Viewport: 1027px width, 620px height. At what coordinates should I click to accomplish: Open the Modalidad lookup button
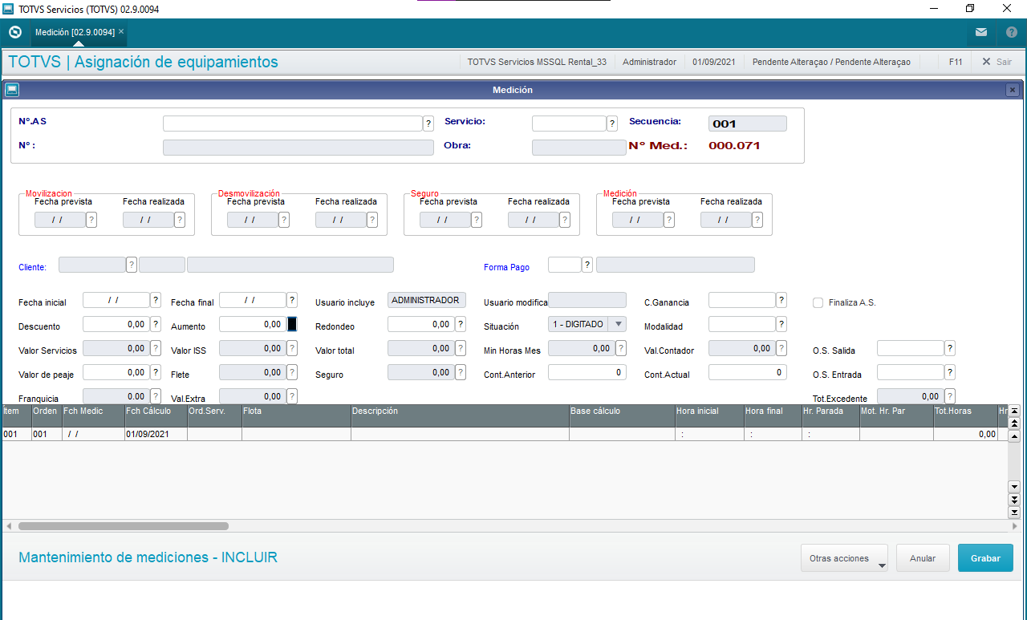(781, 324)
